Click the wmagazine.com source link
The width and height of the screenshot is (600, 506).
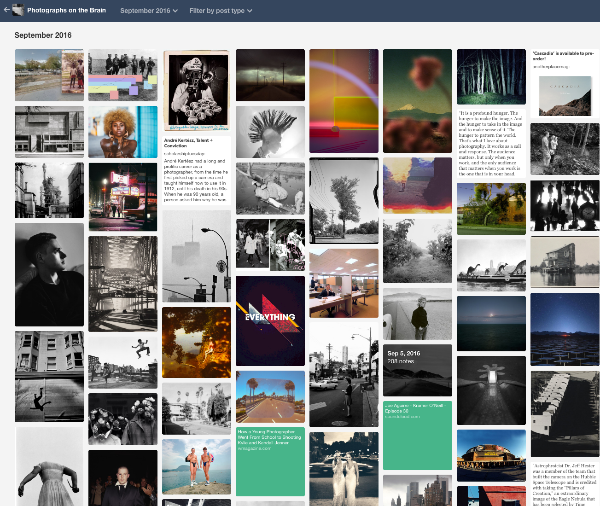tap(255, 448)
